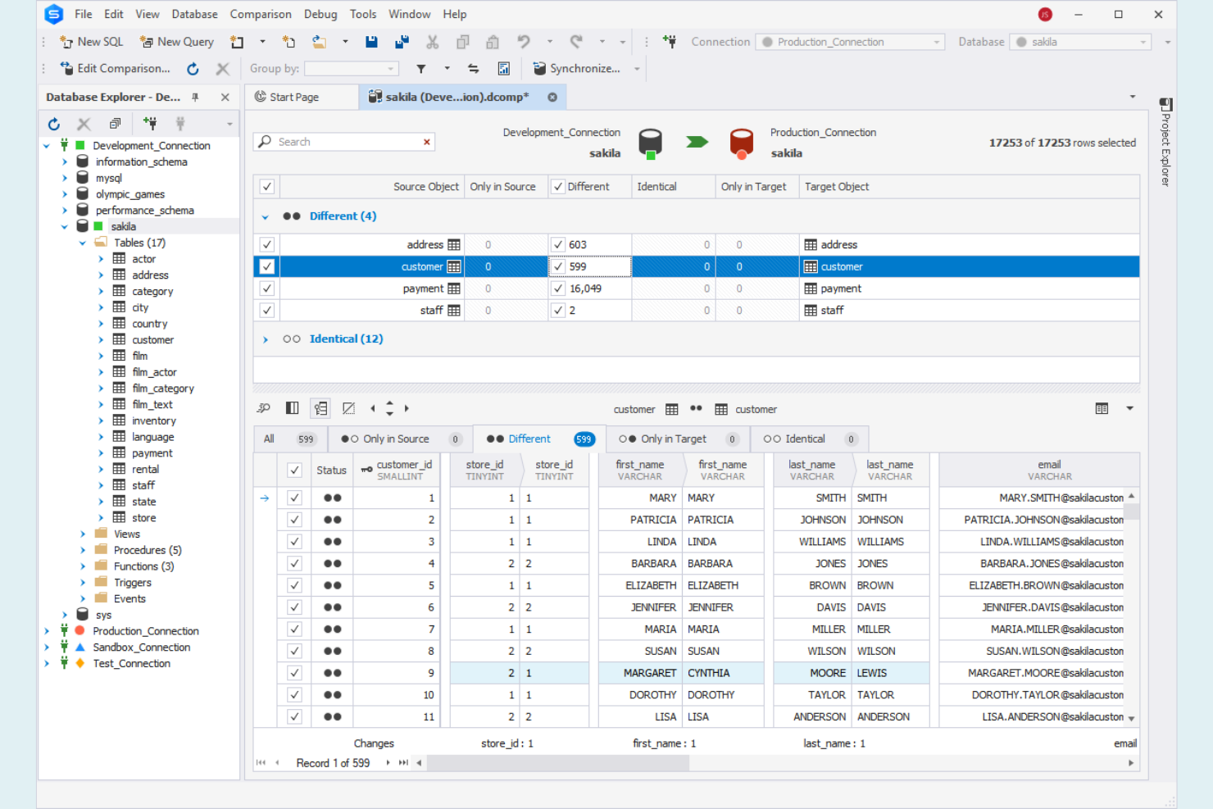Click the clear X in the search field

click(x=426, y=141)
